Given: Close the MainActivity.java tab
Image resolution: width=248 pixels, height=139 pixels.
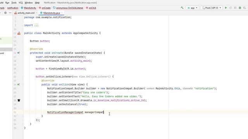Looking at the screenshot, I should [62, 13].
